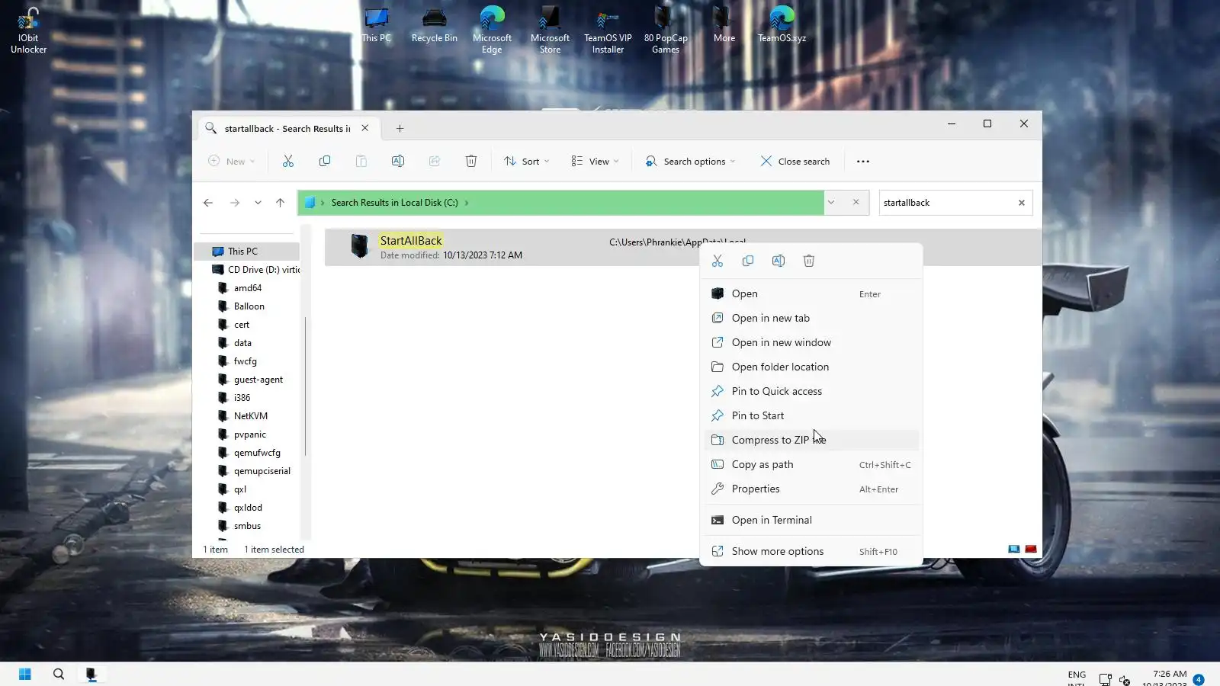
Task: Choose Properties in context menu
Action: (811, 489)
